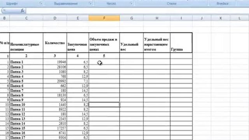Select column L header
The height and width of the screenshot is (140, 249).
point(240,18)
